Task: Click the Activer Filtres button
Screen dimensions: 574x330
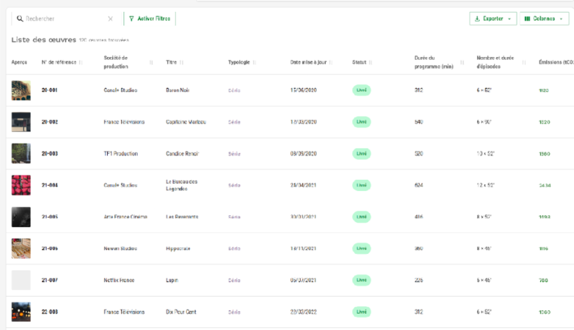Action: (x=150, y=18)
